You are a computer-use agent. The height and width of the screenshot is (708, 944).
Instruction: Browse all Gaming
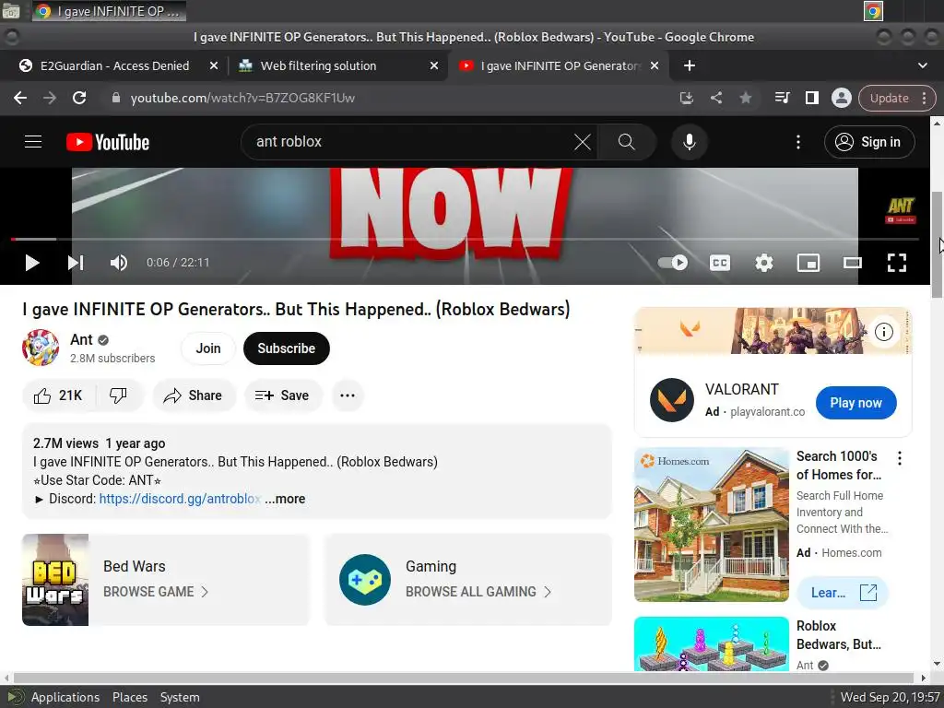(478, 592)
